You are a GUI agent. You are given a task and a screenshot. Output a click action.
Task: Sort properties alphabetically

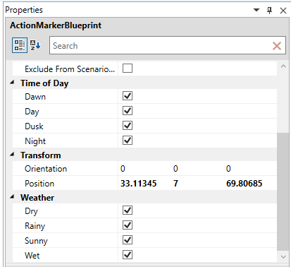click(35, 45)
